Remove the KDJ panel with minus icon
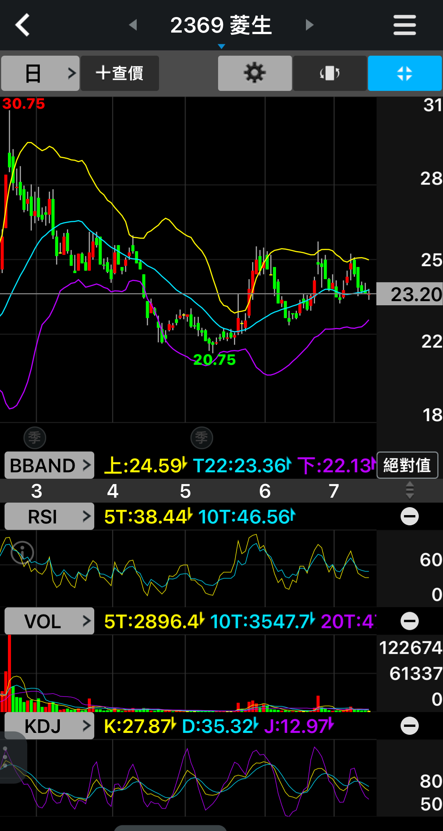 [x=410, y=726]
